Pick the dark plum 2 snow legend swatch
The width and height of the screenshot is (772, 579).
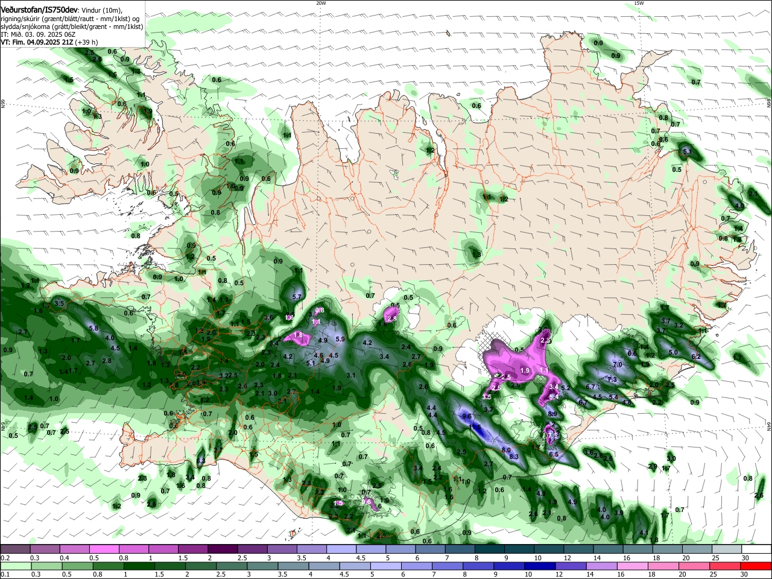[x=223, y=549]
